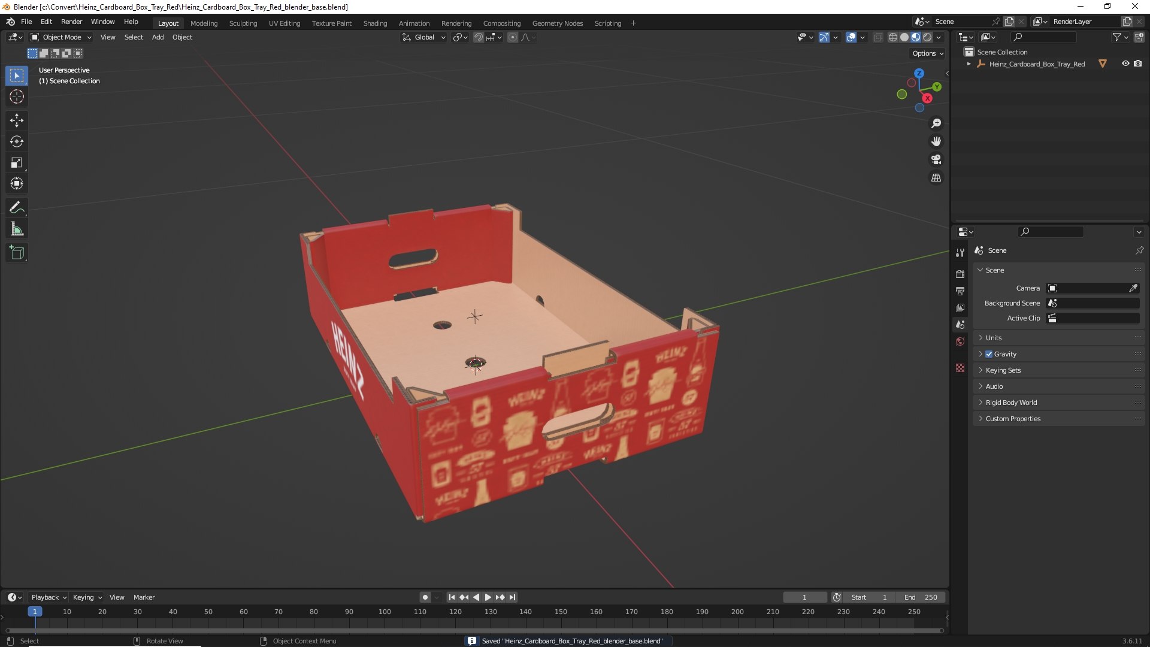Viewport: 1150px width, 647px height.
Task: Activate the Select Box tool
Action: tap(17, 75)
